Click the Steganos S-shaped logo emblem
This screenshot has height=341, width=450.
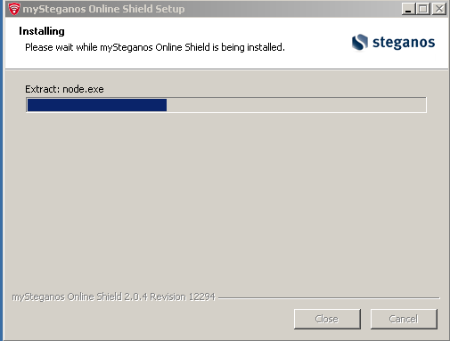point(360,42)
